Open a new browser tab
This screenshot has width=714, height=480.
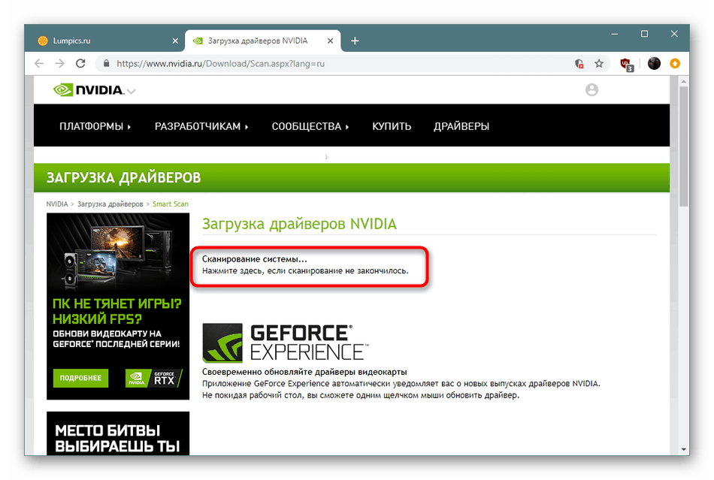pyautogui.click(x=355, y=41)
